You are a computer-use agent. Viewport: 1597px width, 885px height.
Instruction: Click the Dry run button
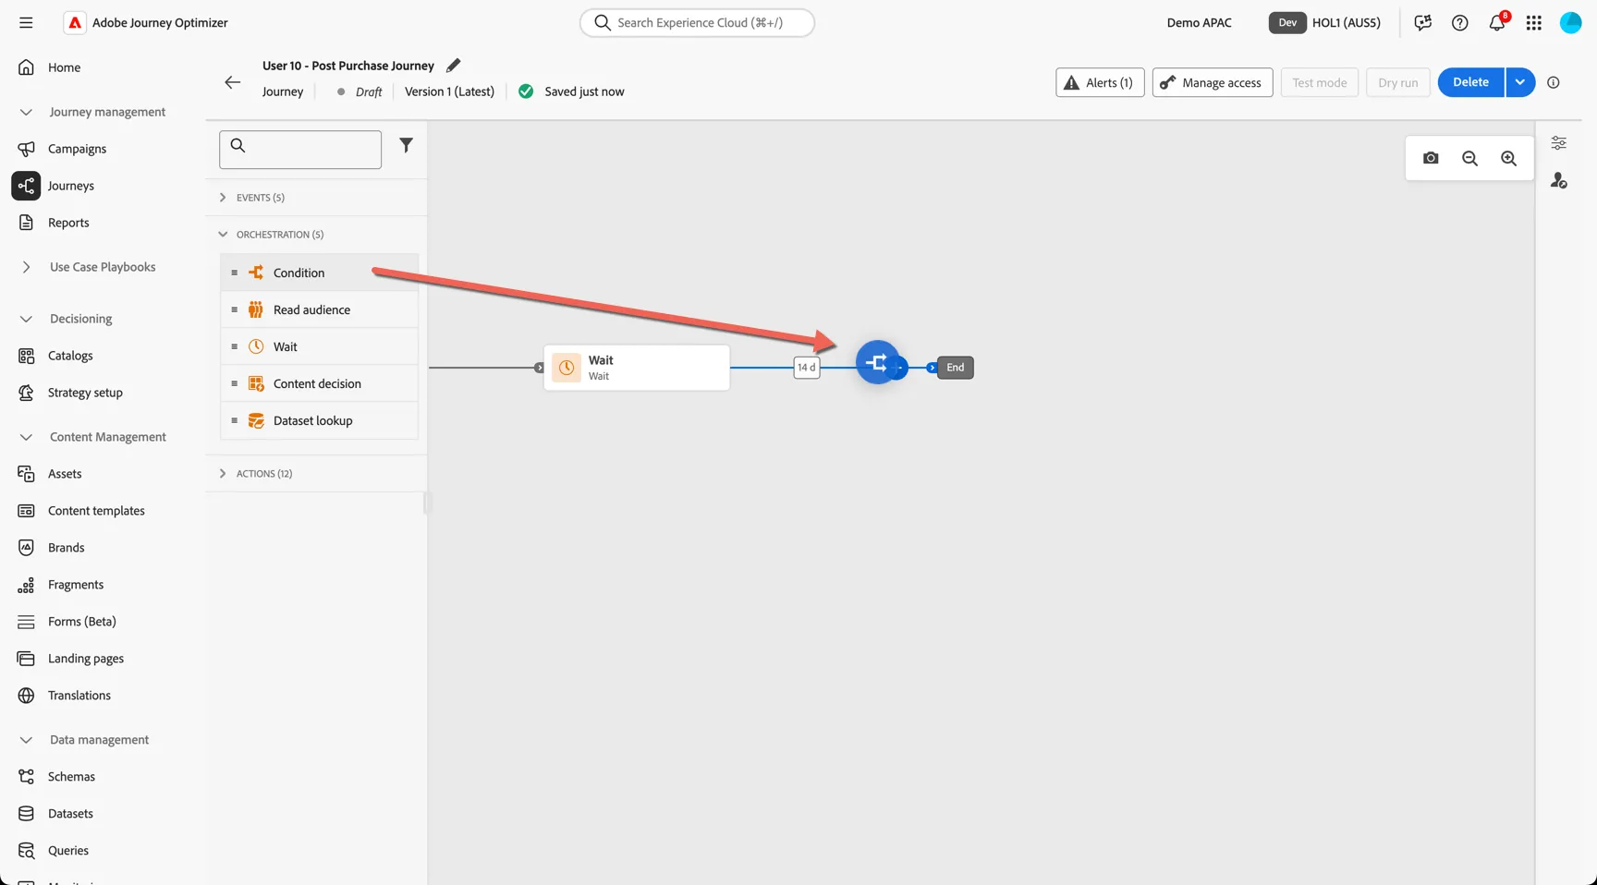tap(1398, 82)
